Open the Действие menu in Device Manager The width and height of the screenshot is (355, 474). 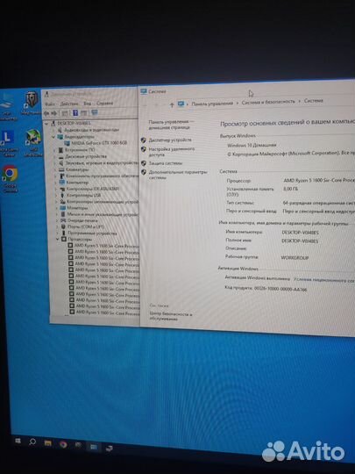click(x=69, y=104)
